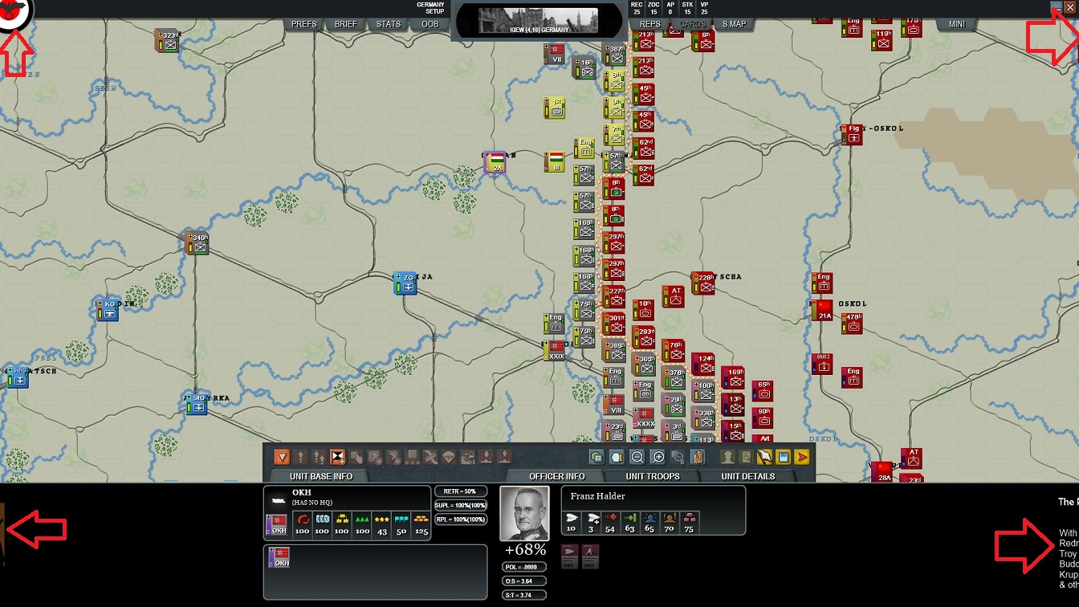Switch to OFFICER INFO tab

[557, 476]
